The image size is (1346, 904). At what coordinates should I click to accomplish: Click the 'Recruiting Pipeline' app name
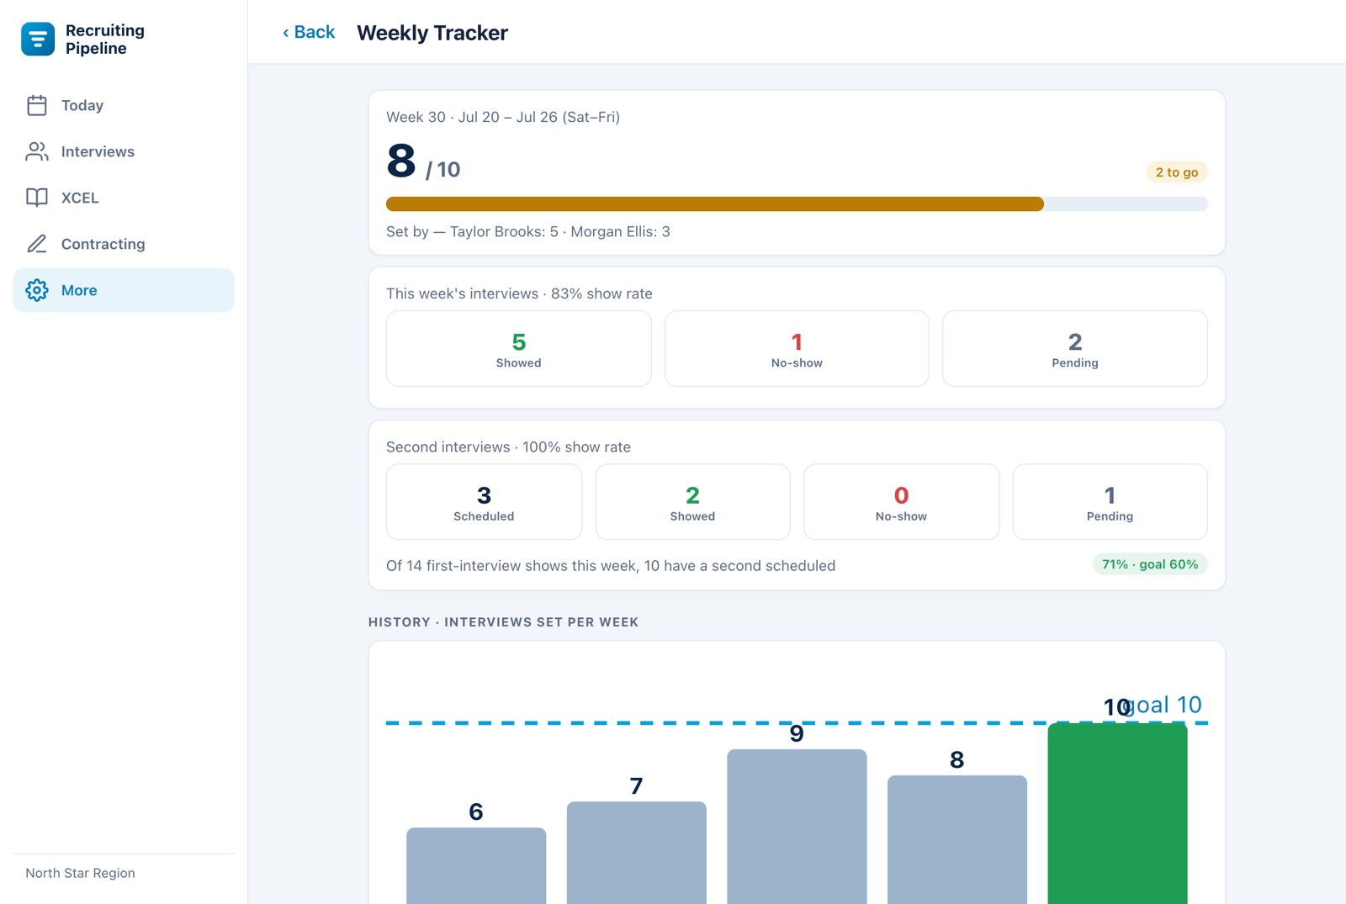pyautogui.click(x=105, y=40)
